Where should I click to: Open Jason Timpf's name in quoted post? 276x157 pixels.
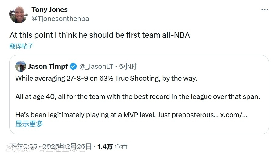48,66
